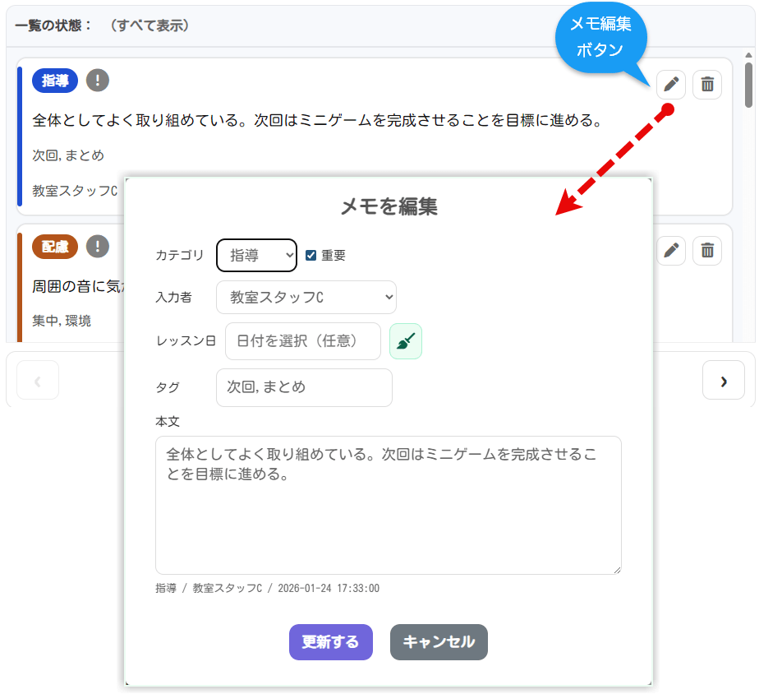This screenshot has width=759, height=694.
Task: Click the trash icon on the 配慮 memo
Action: [707, 250]
